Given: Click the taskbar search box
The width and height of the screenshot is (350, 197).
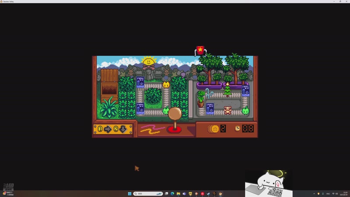Looking at the screenshot, I should click(148, 193).
